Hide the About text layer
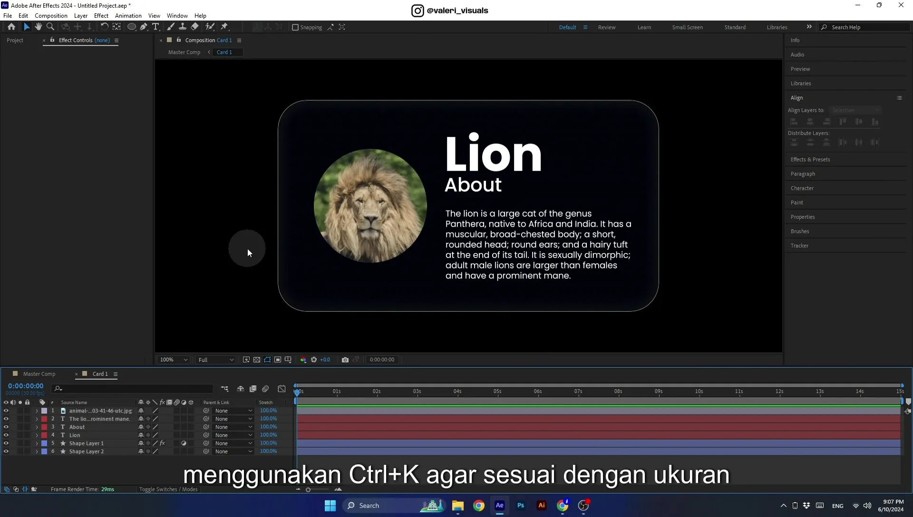 point(6,427)
